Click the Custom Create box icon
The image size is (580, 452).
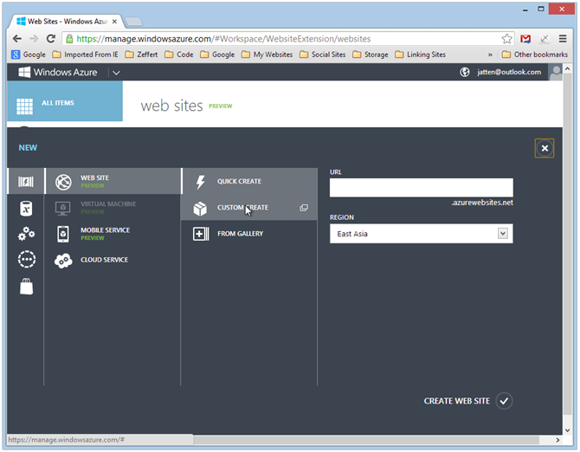pos(200,208)
